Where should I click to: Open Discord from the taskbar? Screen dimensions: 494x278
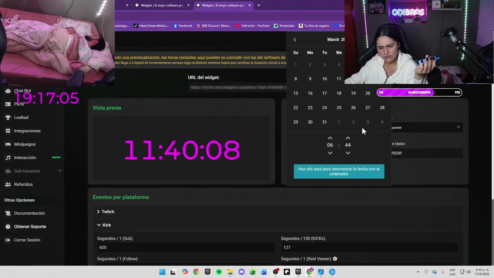[242, 272]
